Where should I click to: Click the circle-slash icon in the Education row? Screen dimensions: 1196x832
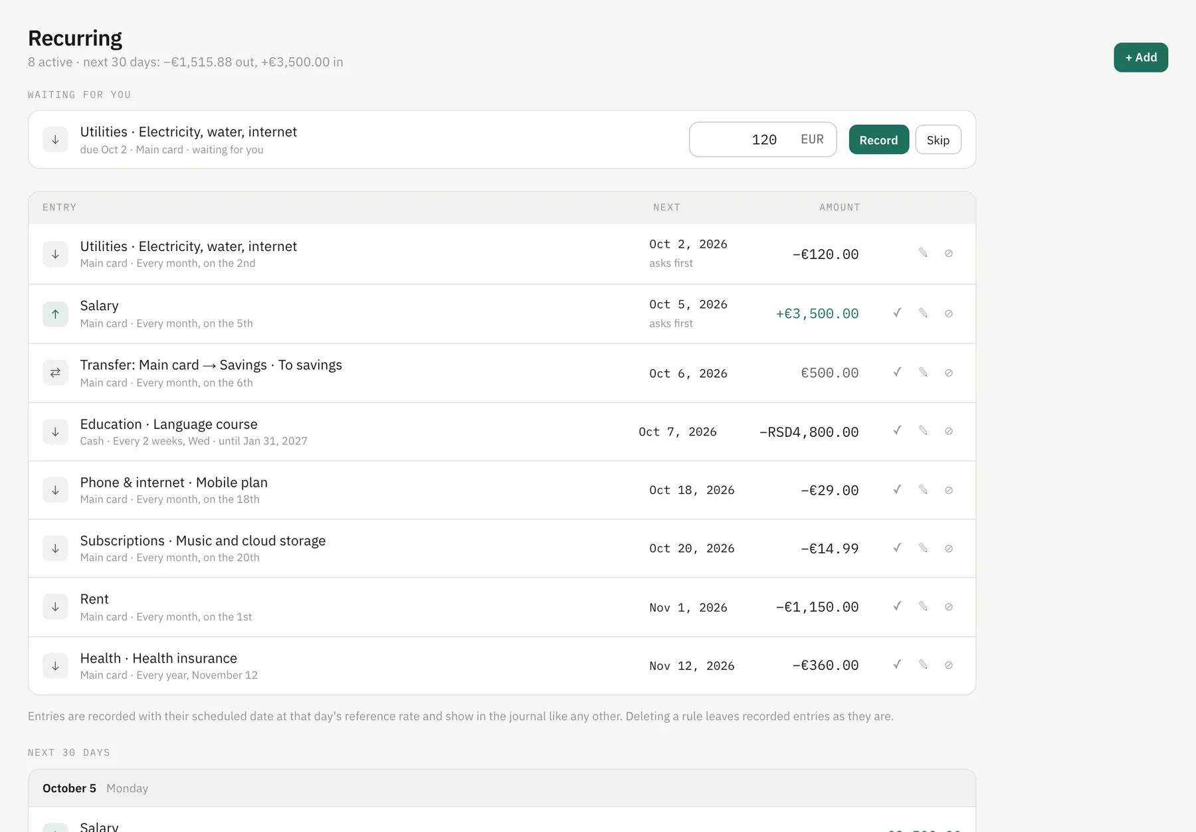click(x=949, y=431)
